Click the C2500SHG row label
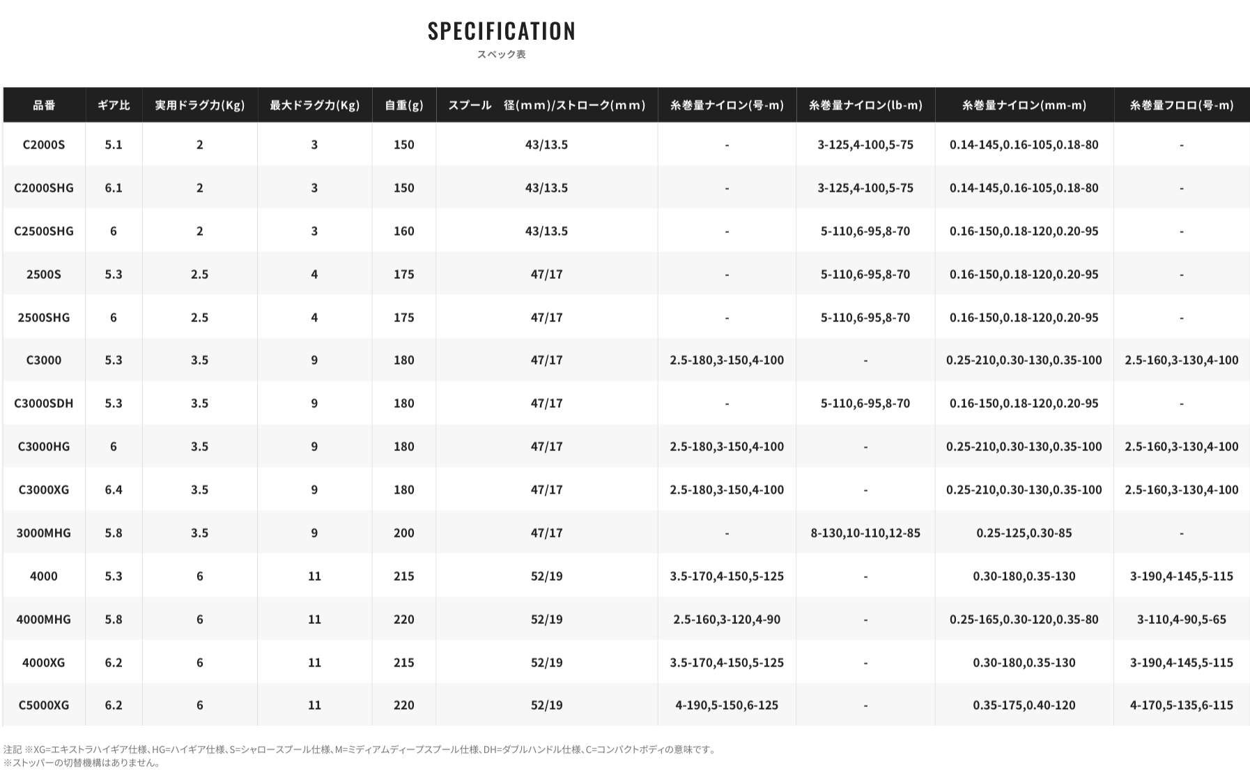 44,231
